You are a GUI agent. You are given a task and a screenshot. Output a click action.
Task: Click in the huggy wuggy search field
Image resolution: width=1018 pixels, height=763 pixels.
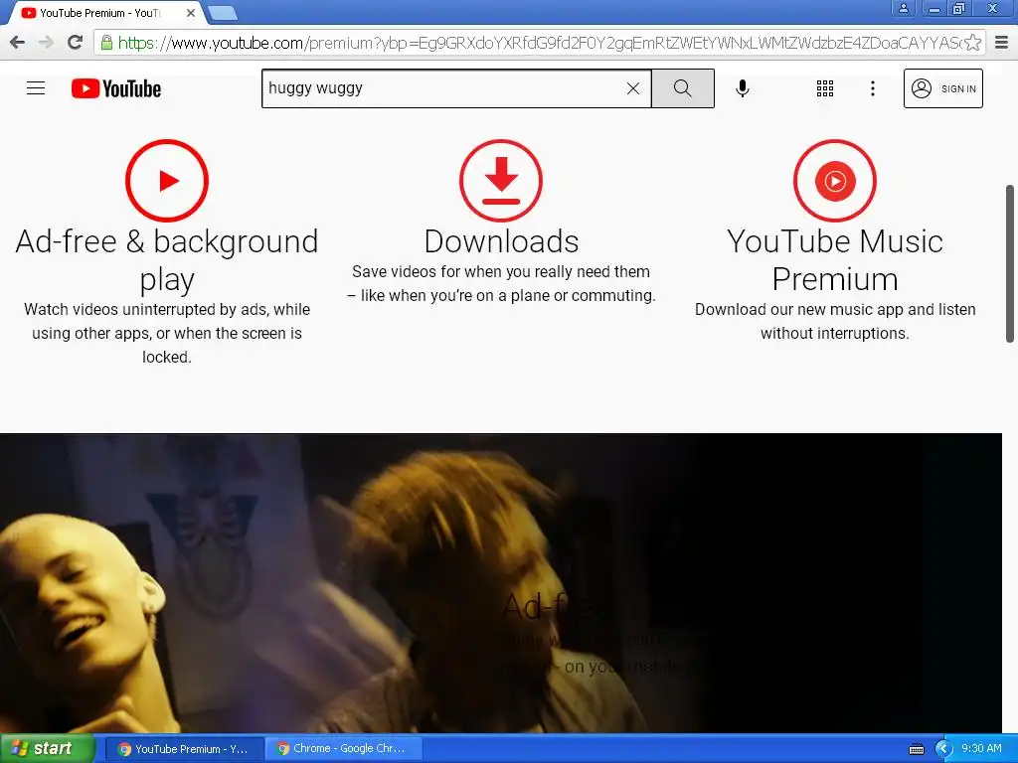[x=444, y=88]
